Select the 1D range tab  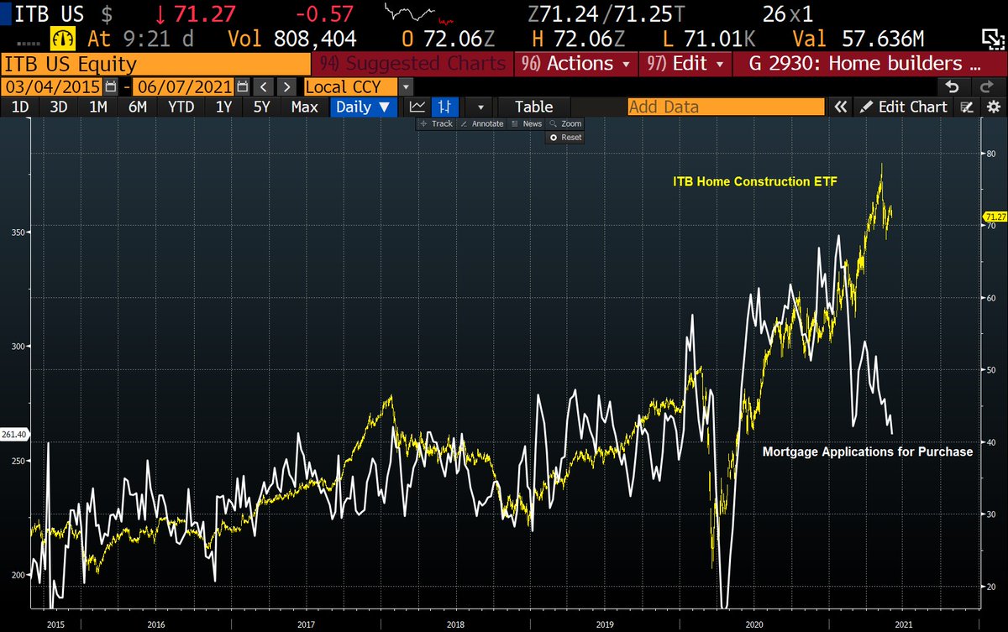click(x=19, y=107)
